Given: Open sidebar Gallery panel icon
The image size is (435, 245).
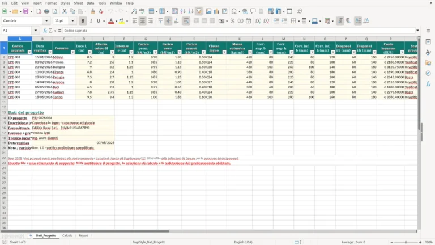Looking at the screenshot, I should 428,63.
